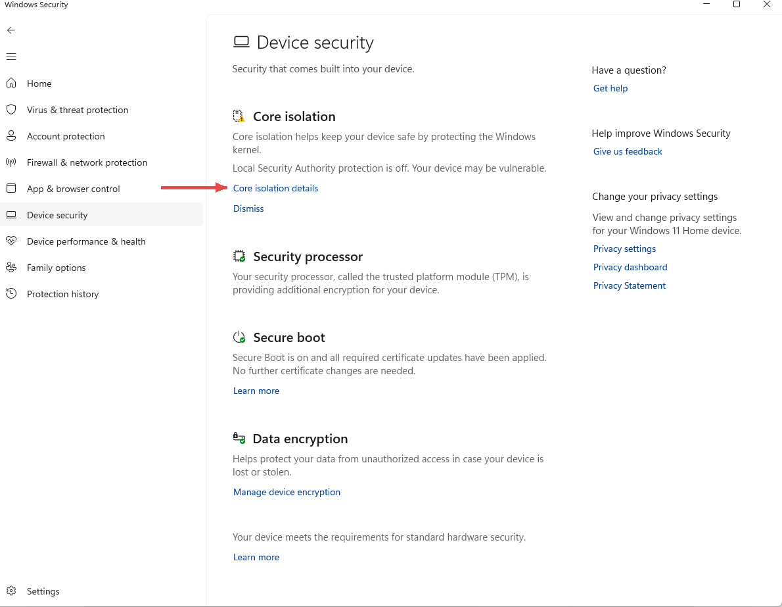Click the Security processor heading text
This screenshot has height=607, width=782.
coord(308,256)
